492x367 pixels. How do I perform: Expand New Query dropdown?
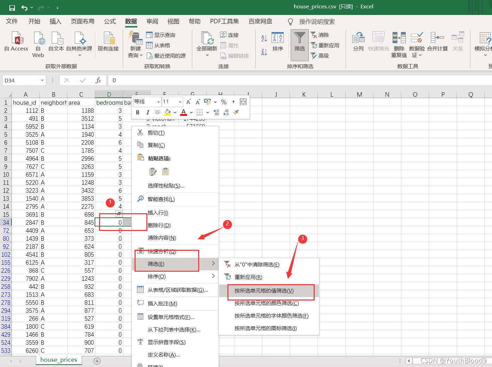(x=141, y=55)
